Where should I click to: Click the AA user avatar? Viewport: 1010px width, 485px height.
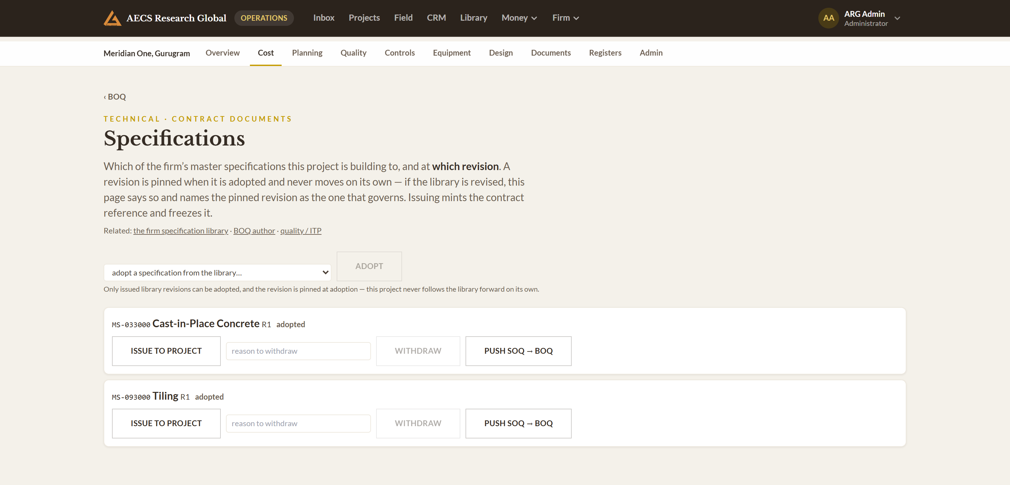(x=828, y=18)
